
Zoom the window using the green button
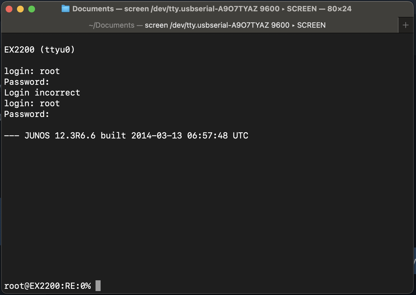[x=32, y=9]
